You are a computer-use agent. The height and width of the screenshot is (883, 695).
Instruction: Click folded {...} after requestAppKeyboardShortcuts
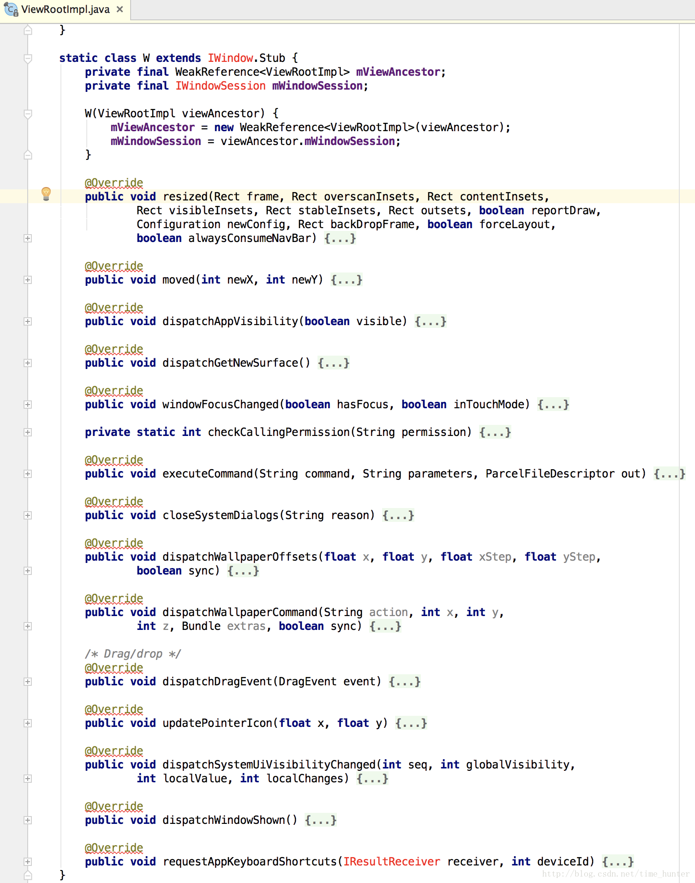[x=618, y=862]
